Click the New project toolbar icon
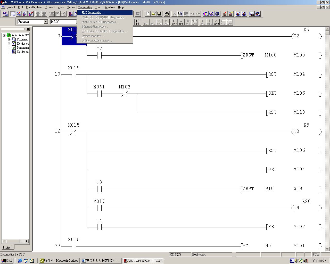This screenshot has height=264, width=330. pos(147,14)
